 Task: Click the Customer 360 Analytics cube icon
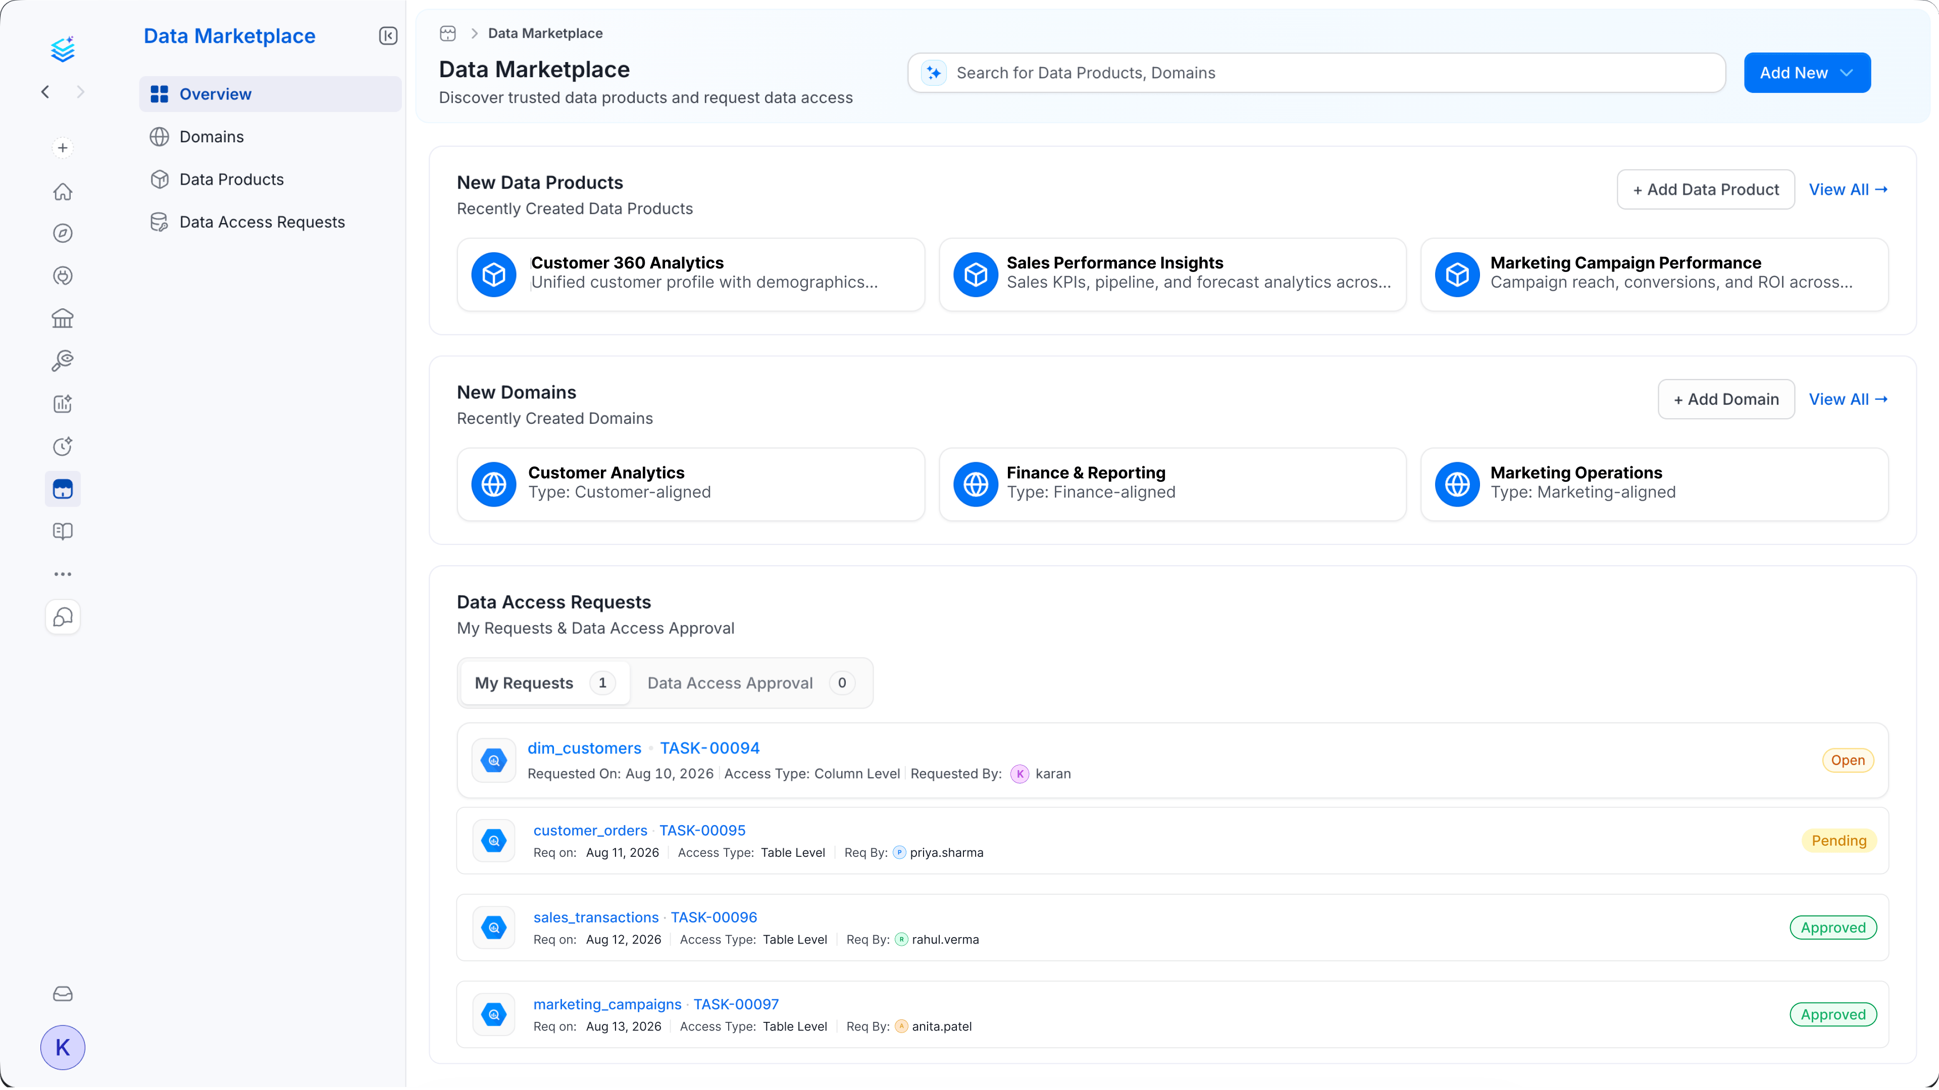point(494,275)
